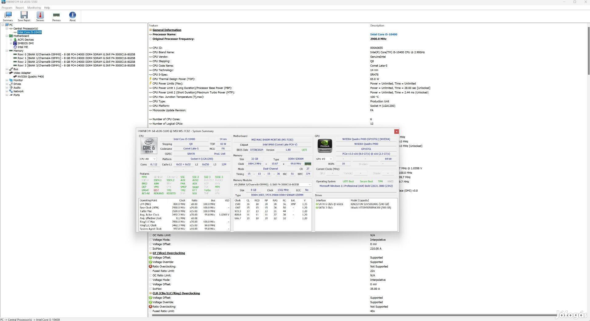Click the green memory module icon beside clock
The image size is (590, 321).
[x=308, y=164]
